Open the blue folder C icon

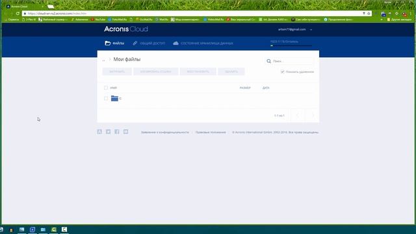tap(114, 98)
